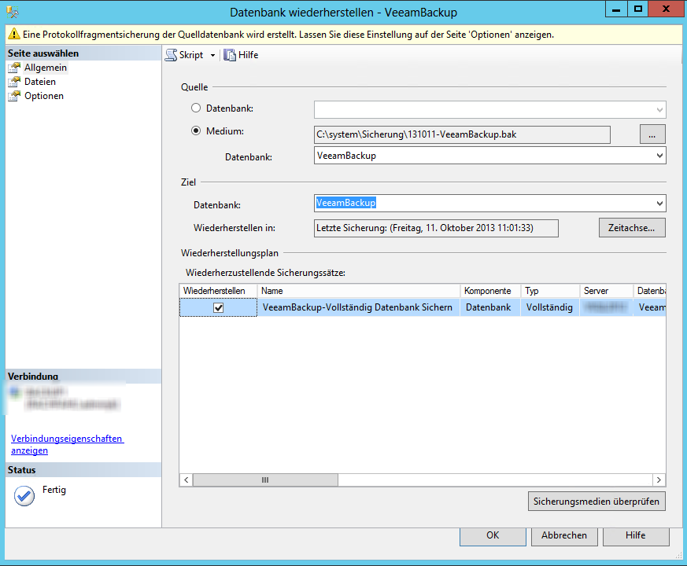The image size is (687, 566).
Task: Click the Wiederherstellen column header
Action: click(x=218, y=291)
